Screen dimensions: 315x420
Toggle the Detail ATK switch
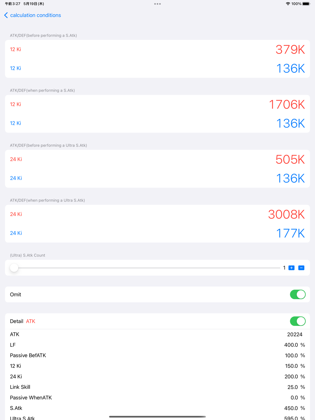[298, 321]
